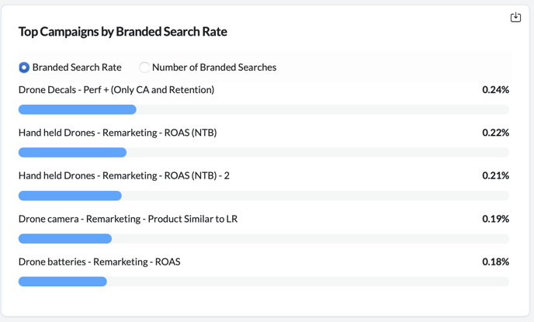The image size is (534, 322).
Task: Click the 0.18% rate value
Action: pyautogui.click(x=495, y=261)
